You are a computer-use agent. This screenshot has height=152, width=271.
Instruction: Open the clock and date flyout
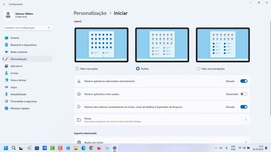click(258, 148)
